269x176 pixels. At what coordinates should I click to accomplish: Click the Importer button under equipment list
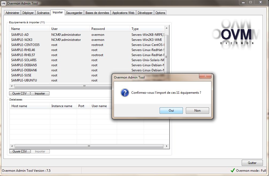point(40,93)
